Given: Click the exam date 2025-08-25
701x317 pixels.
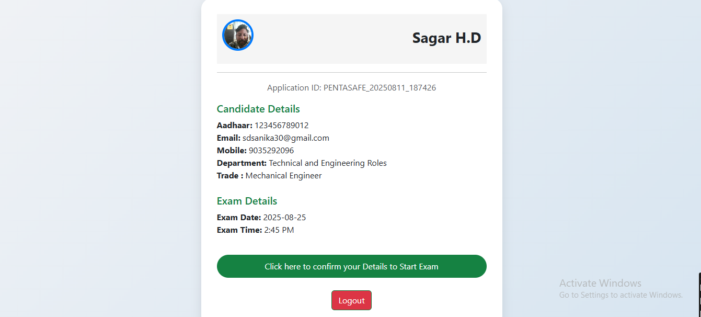Looking at the screenshot, I should coord(284,218).
